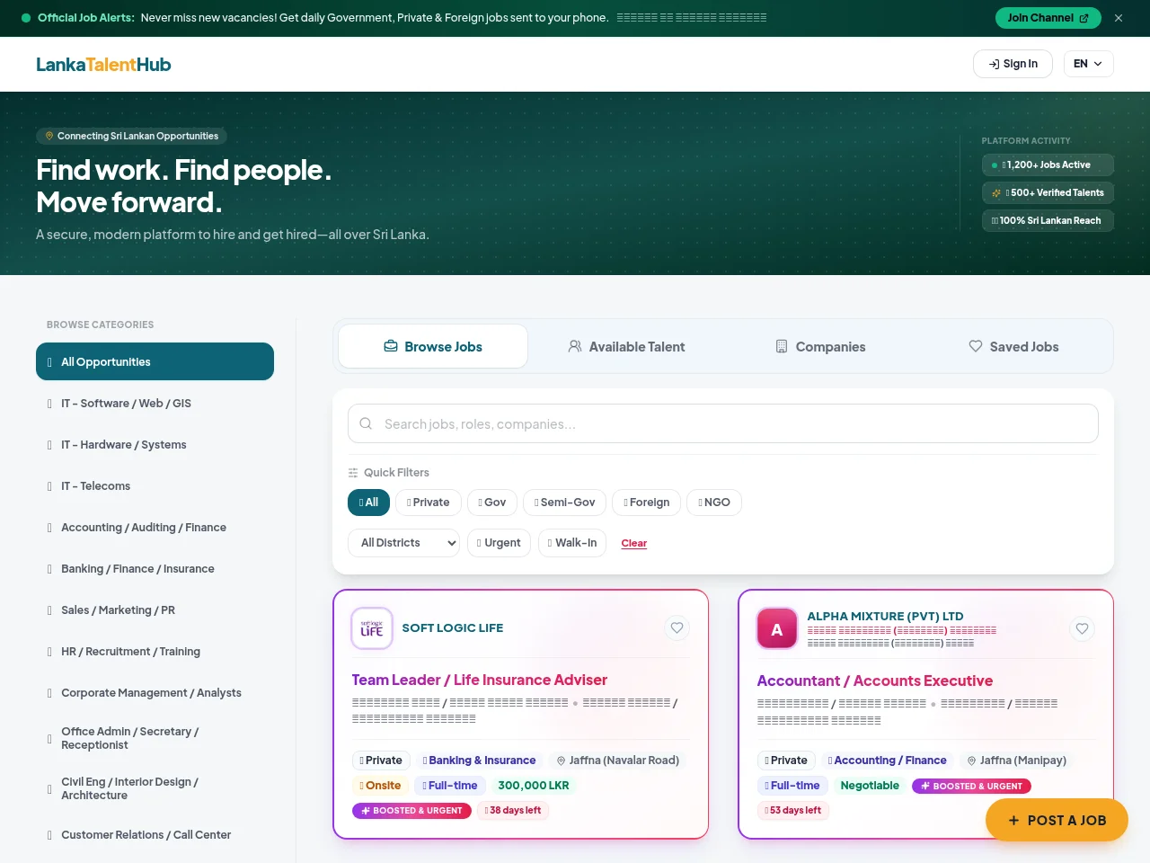Save the Soft Logic Life job with heart

point(677,628)
